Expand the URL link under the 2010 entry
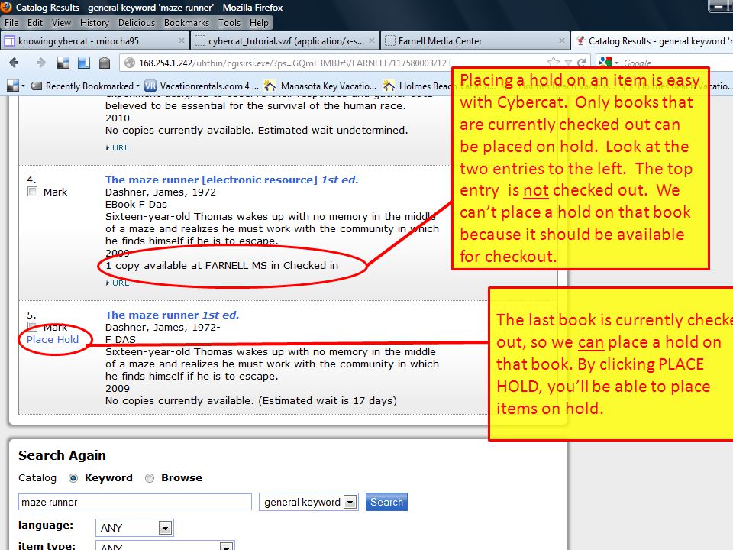 [118, 147]
